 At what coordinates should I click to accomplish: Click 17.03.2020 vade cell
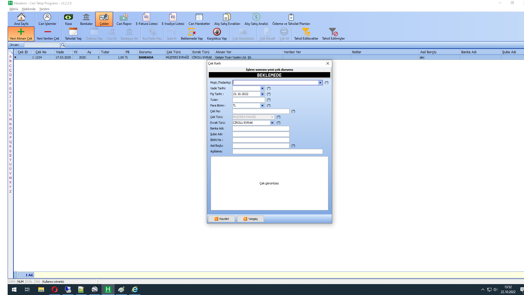click(x=64, y=57)
